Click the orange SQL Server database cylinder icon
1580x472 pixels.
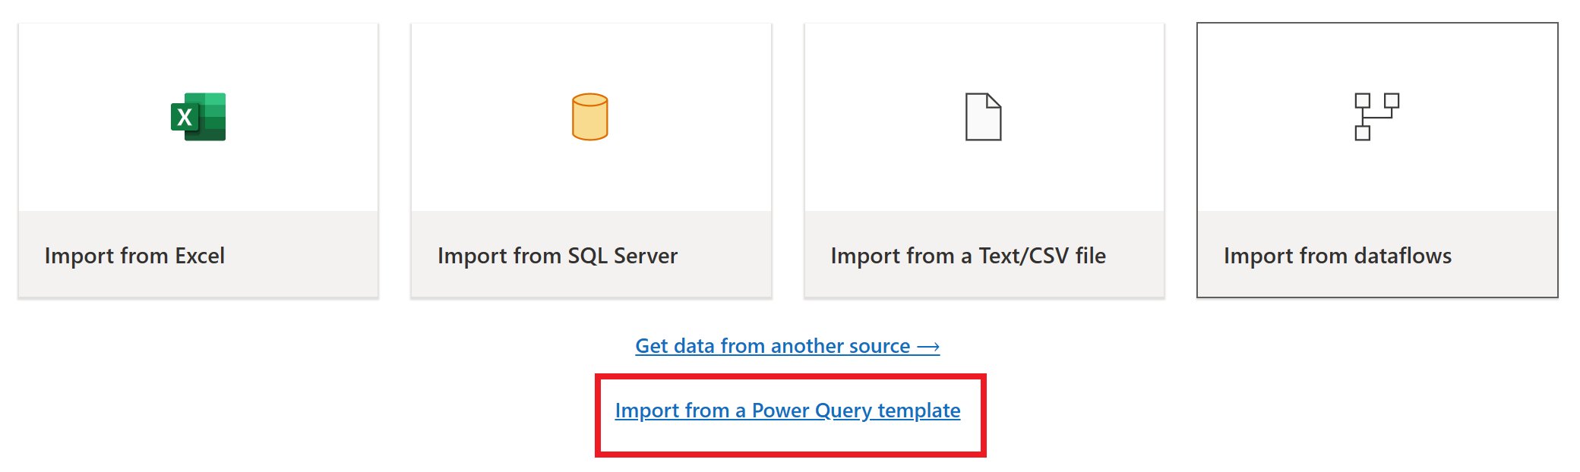(x=590, y=117)
